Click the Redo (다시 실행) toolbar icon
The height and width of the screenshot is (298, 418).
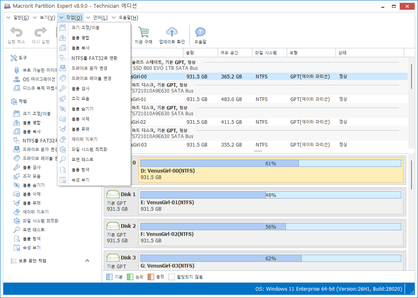[x=41, y=32]
